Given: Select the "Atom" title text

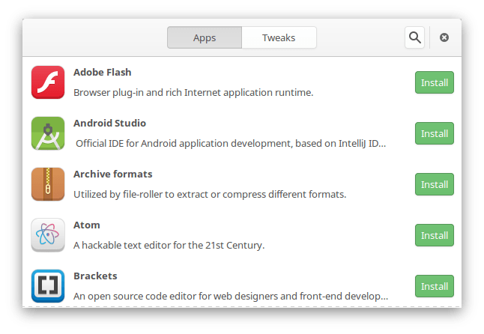Looking at the screenshot, I should 87,225.
